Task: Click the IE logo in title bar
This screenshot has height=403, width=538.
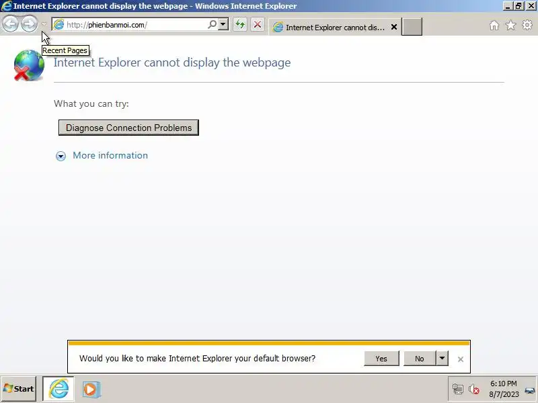Action: tap(6, 6)
